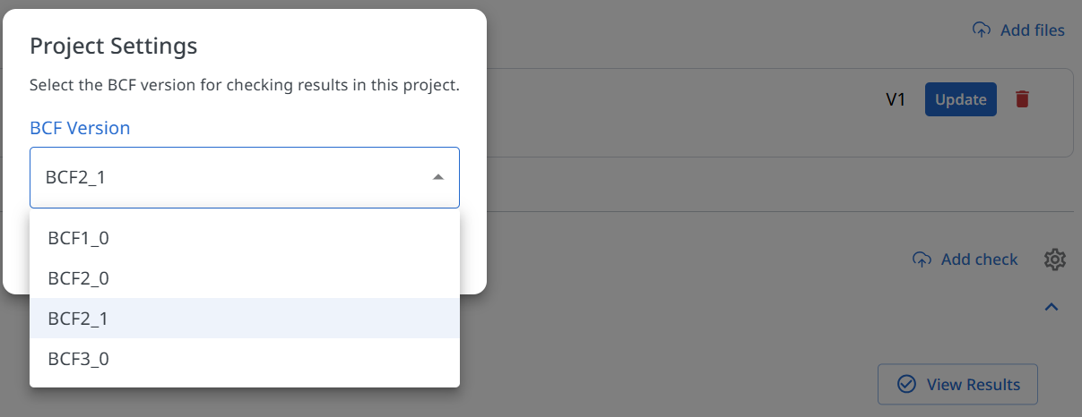Image resolution: width=1082 pixels, height=417 pixels.
Task: Click the cloud upload icon beside Add check
Action: pyautogui.click(x=922, y=260)
